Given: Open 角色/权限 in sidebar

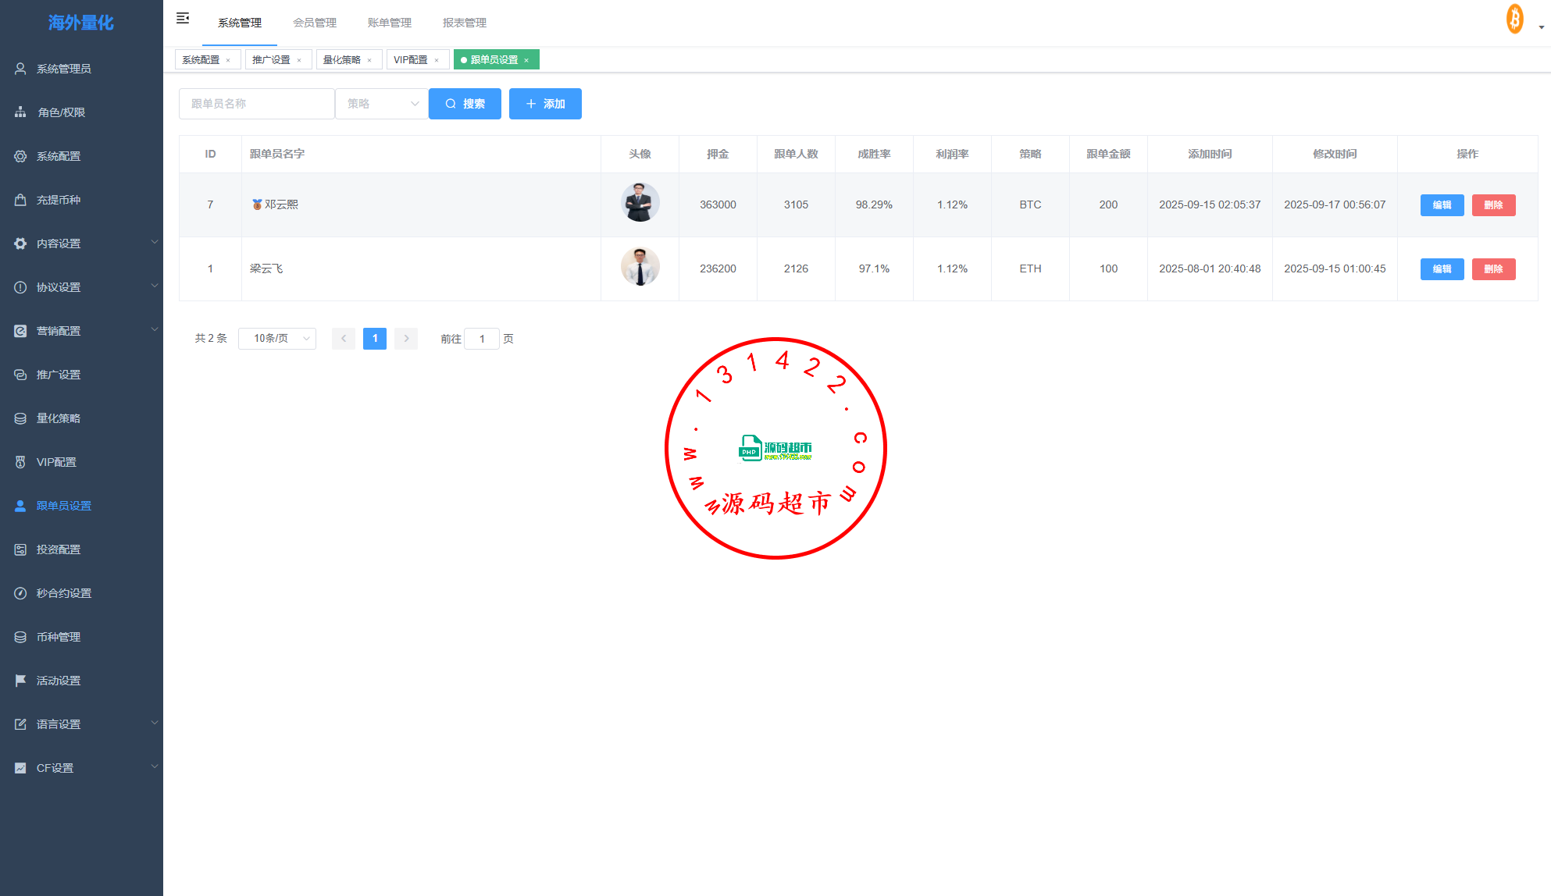Looking at the screenshot, I should [61, 112].
